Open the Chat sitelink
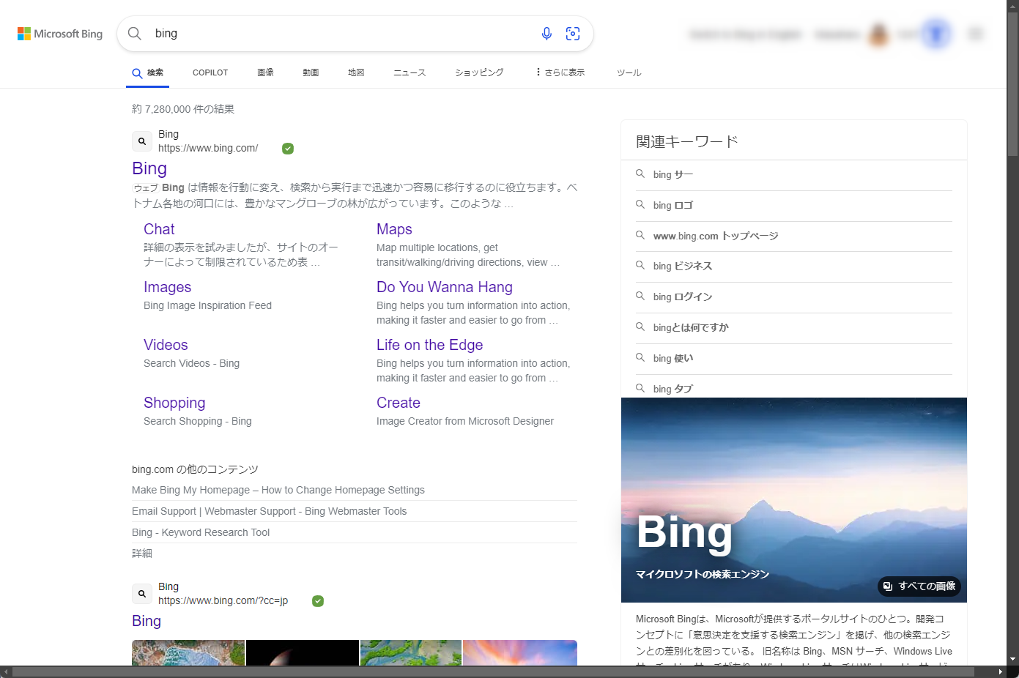 159,229
